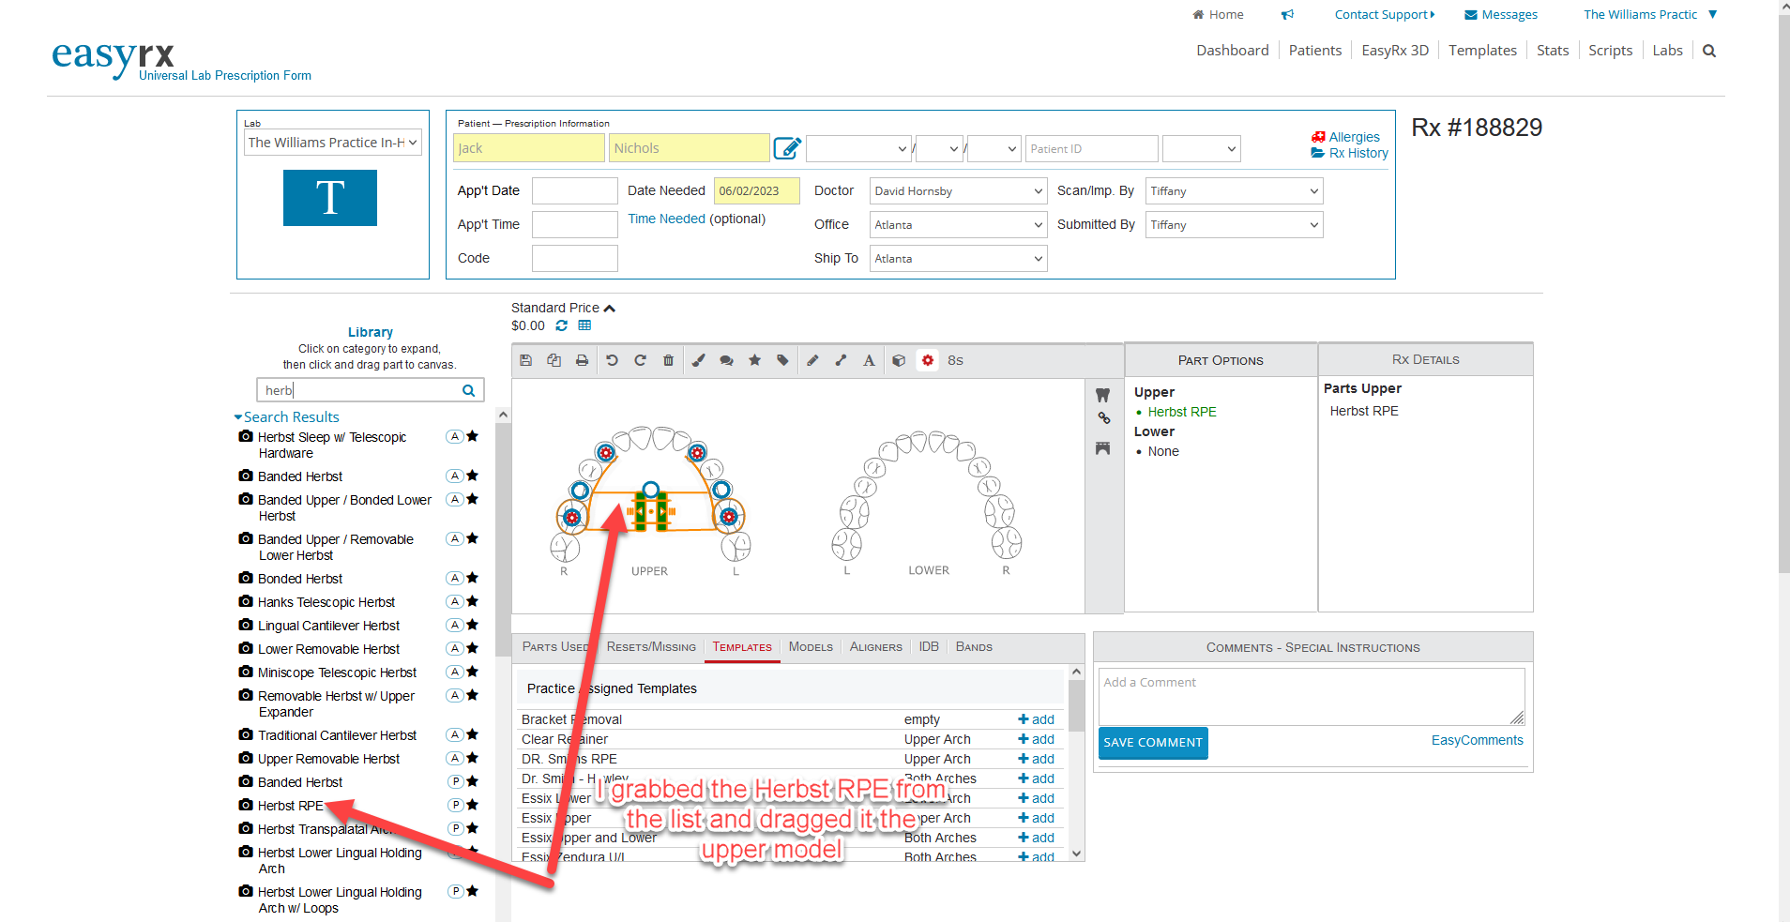
Task: Open EasyRx 3D in the top navigation
Action: pos(1395,51)
